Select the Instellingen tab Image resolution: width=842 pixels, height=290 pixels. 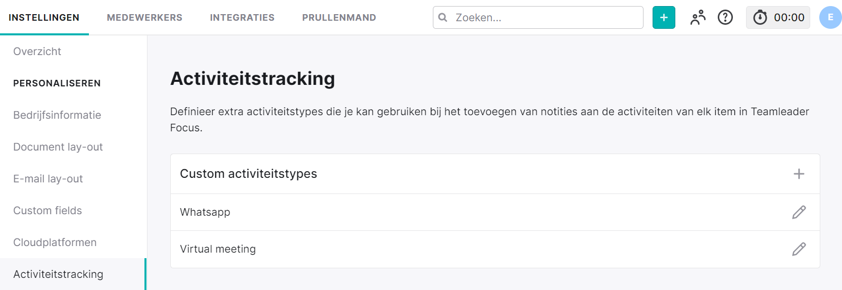pyautogui.click(x=44, y=18)
